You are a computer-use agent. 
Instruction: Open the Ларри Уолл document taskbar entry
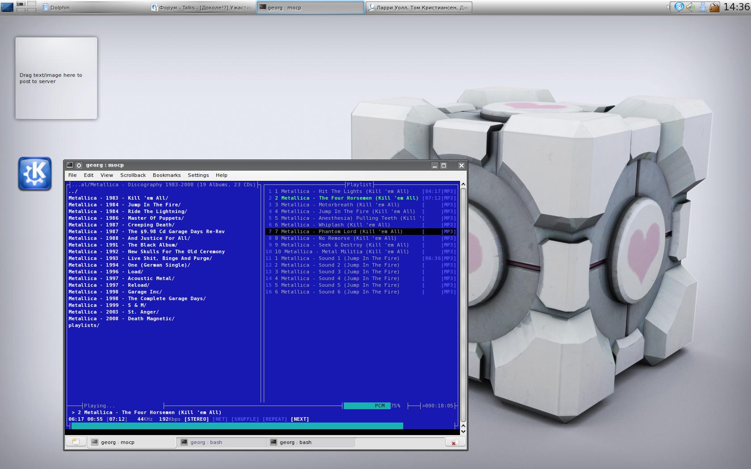(419, 8)
